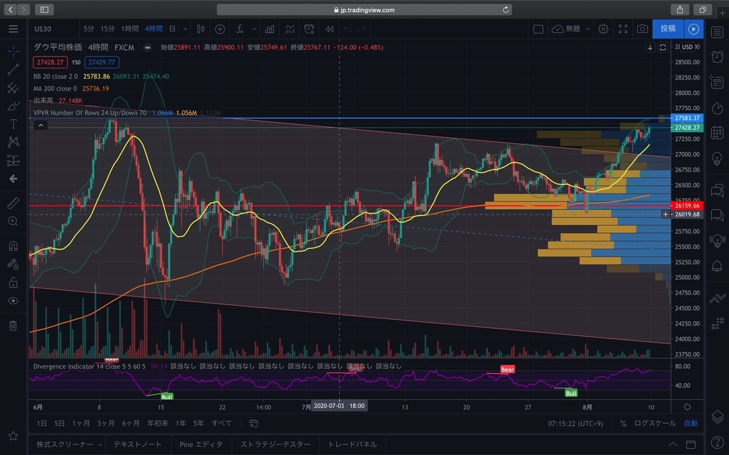The height and width of the screenshot is (455, 729).
Task: Open テキストノート tab
Action: pyautogui.click(x=138, y=444)
